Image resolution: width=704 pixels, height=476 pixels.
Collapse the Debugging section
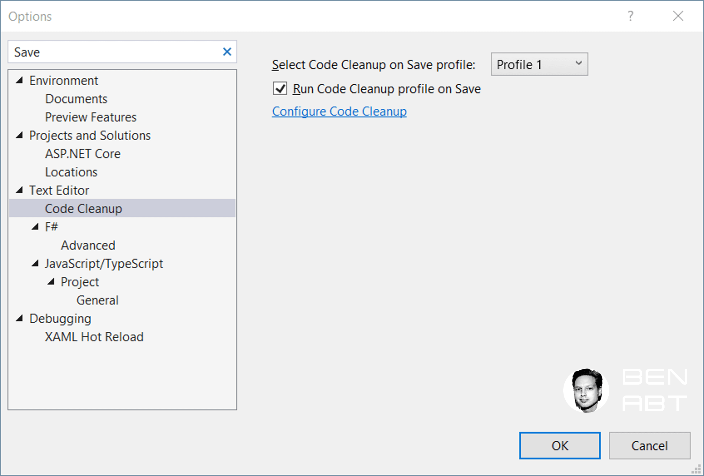(19, 318)
